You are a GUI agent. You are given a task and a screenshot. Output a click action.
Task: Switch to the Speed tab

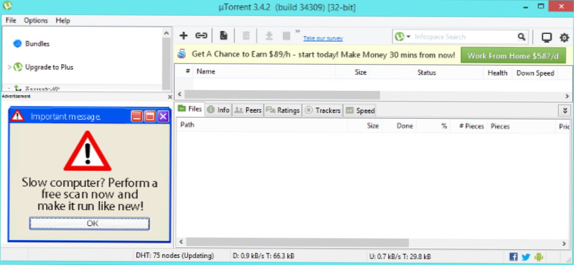(x=360, y=110)
